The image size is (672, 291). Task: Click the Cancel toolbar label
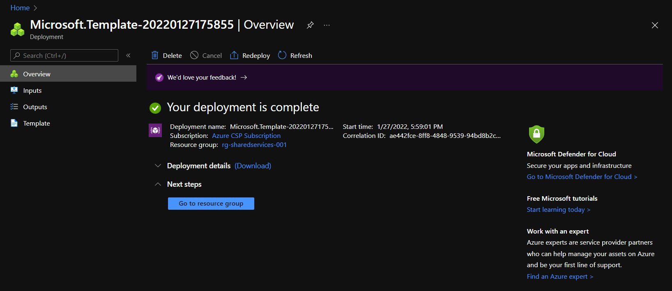point(212,56)
